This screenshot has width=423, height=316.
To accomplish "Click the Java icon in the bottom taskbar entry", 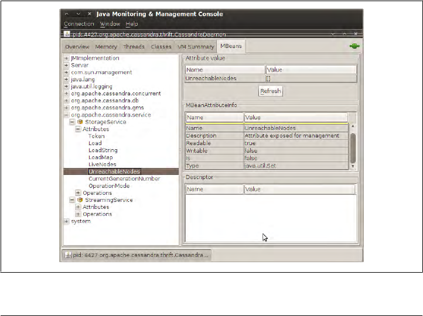I will click(68, 255).
